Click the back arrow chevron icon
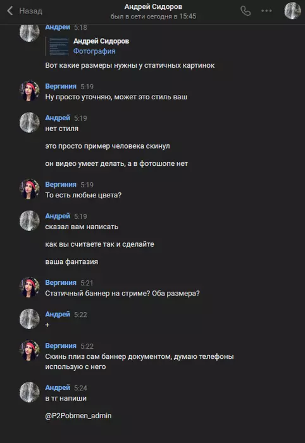 pos(10,11)
